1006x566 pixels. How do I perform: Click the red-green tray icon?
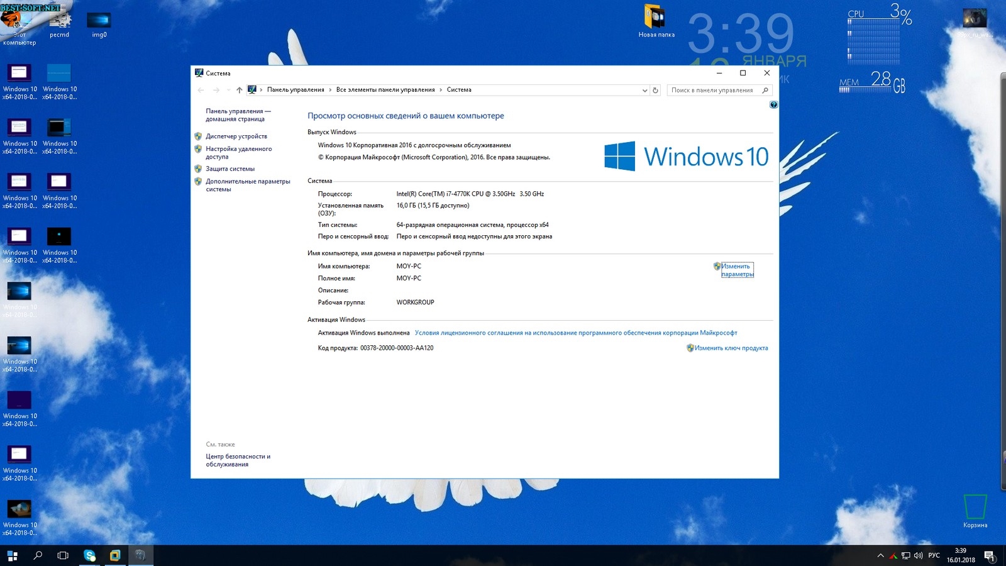tap(893, 555)
